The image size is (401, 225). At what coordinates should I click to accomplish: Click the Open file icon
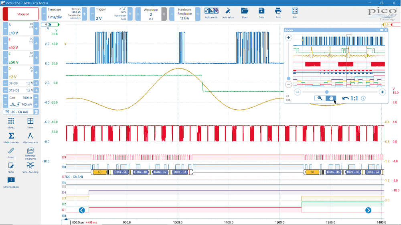pos(245,13)
